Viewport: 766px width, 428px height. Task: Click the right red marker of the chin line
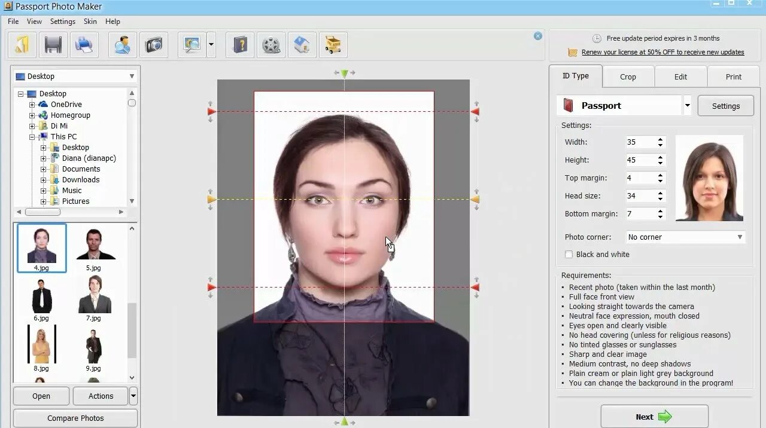(x=475, y=288)
